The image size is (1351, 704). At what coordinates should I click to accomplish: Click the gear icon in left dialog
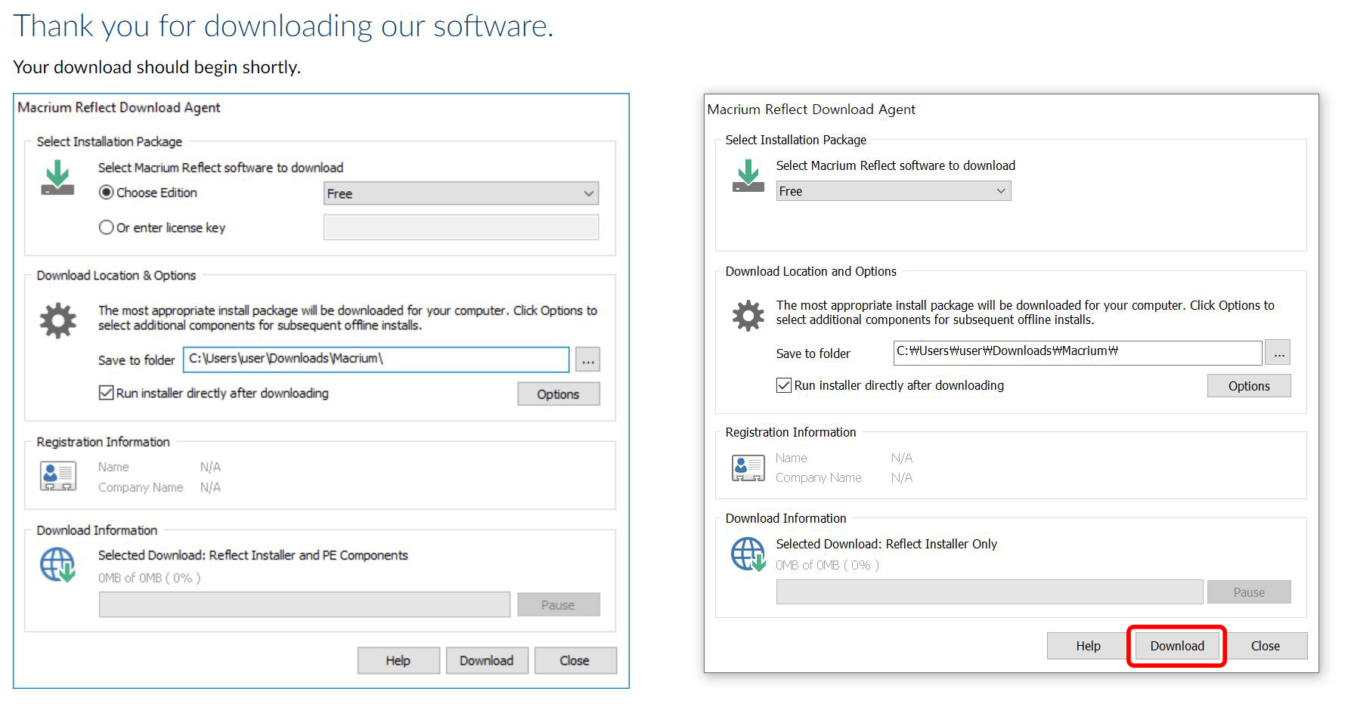click(58, 320)
